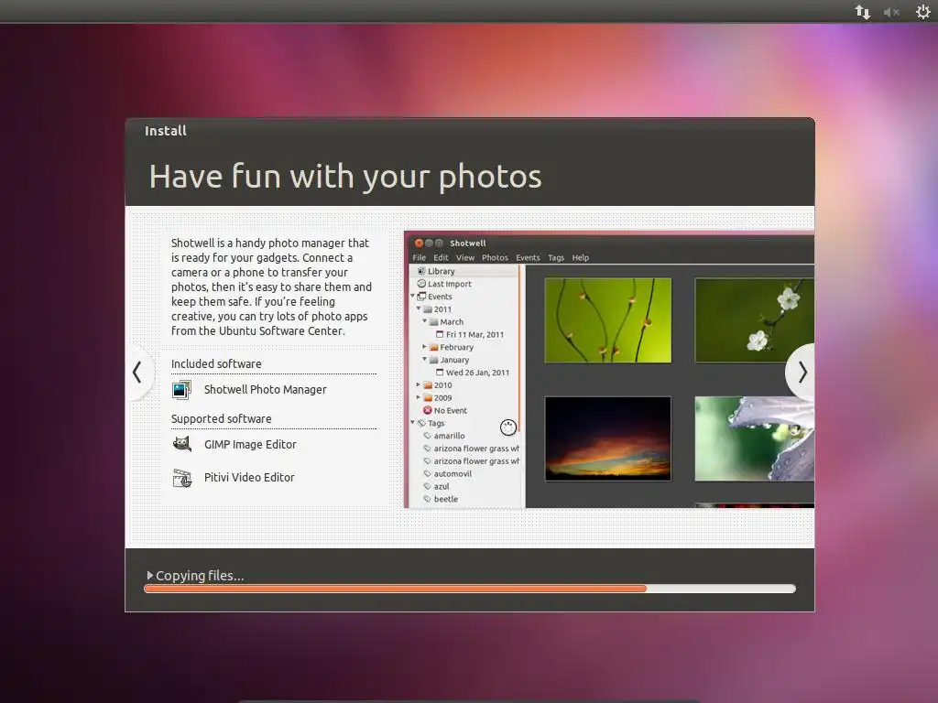The width and height of the screenshot is (938, 703).
Task: Click the February folder icon
Action: [433, 347]
